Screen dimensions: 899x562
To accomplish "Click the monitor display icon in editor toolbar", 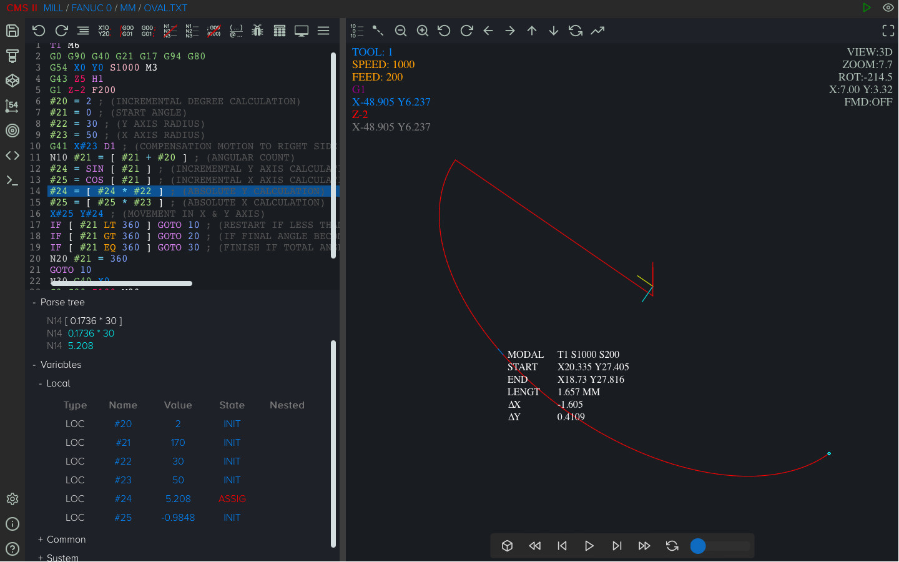I will click(x=302, y=31).
